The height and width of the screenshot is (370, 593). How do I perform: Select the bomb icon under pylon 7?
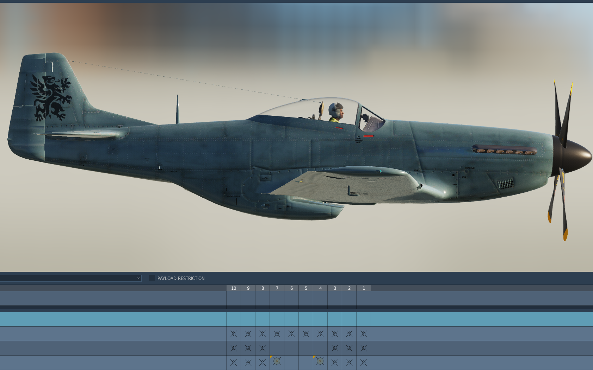277,362
